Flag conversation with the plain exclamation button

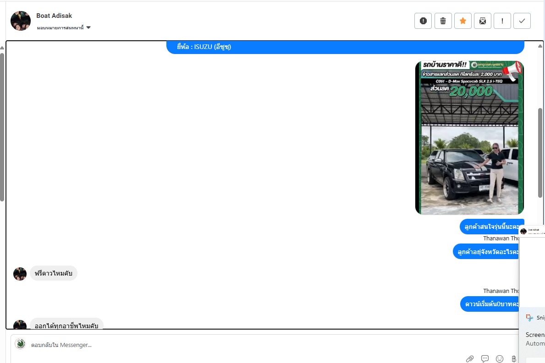point(502,21)
